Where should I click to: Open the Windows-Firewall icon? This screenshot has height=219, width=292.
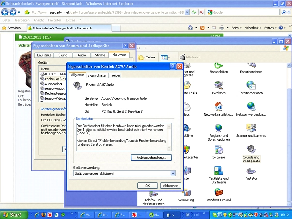[218, 195]
